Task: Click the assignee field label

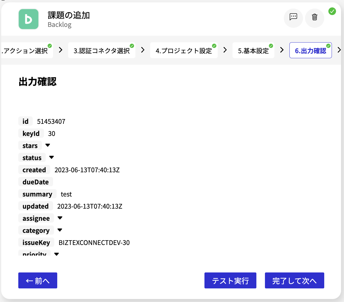Action: [36, 218]
